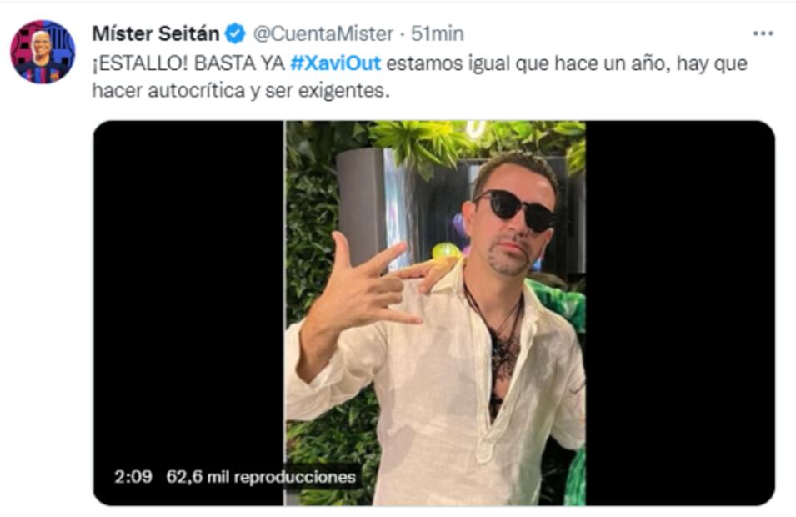Viewport: 796px width, 517px height.
Task: Click the sunglasses in the video frame
Action: (x=514, y=208)
